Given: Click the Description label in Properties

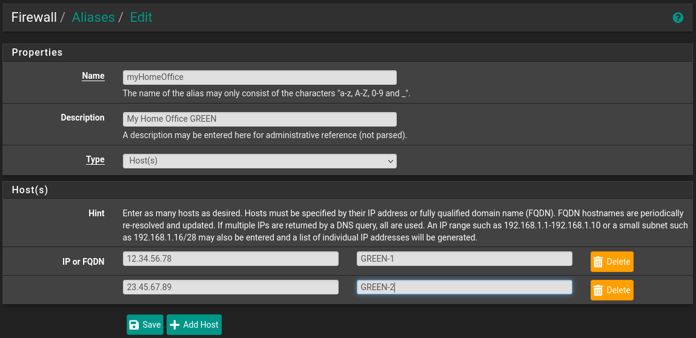Looking at the screenshot, I should pyautogui.click(x=82, y=118).
